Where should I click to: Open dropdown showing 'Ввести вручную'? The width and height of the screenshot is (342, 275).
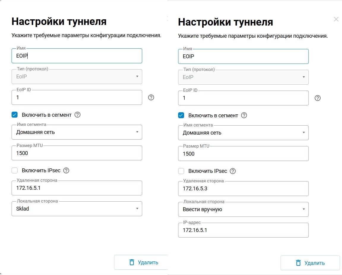pyautogui.click(x=243, y=209)
